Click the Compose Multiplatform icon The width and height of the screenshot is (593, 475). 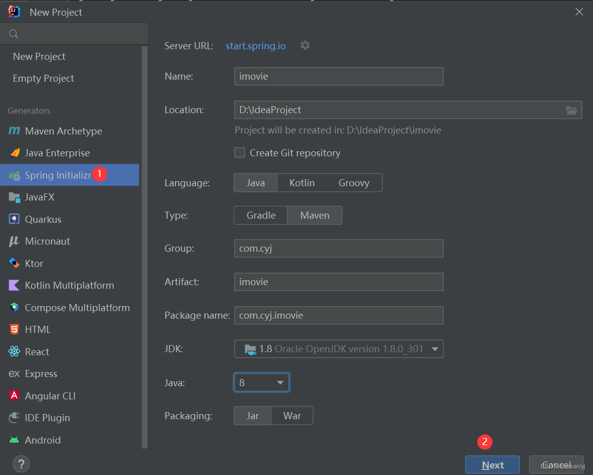[14, 307]
